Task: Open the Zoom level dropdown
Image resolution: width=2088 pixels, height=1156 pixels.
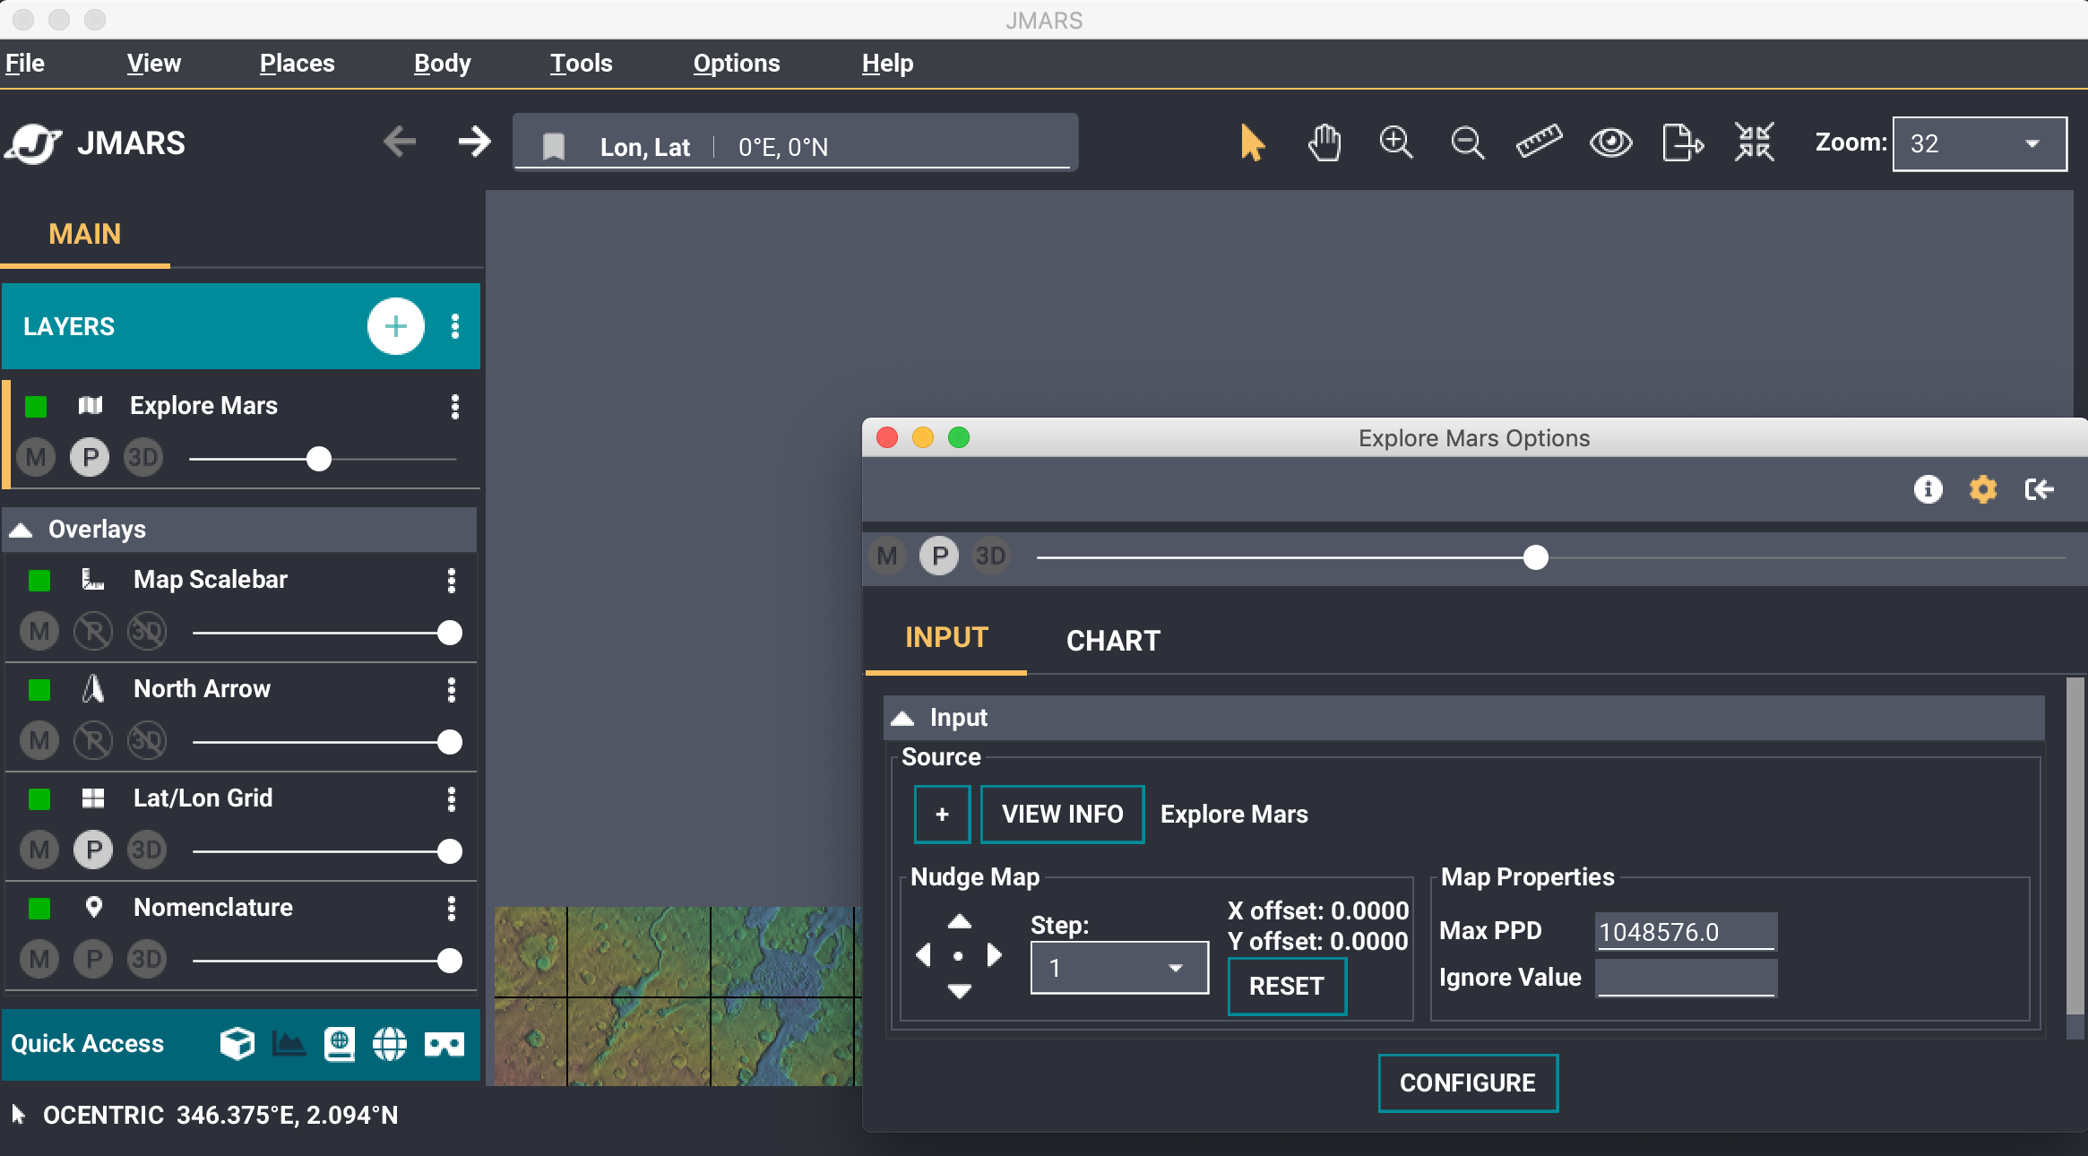Action: click(x=1980, y=143)
